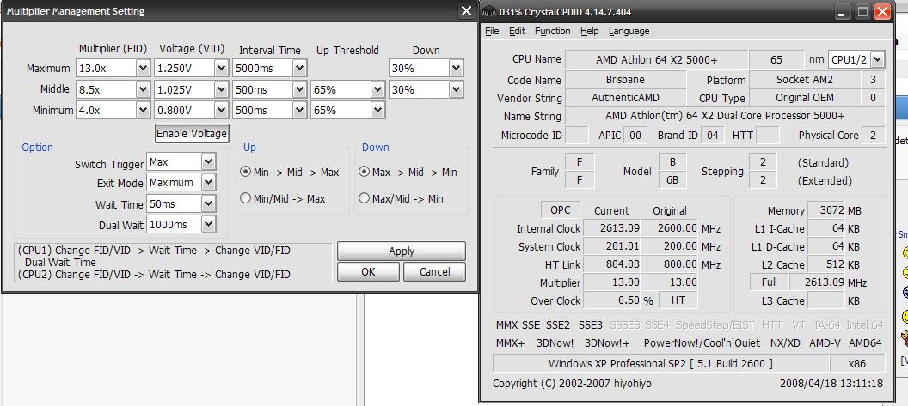The image size is (908, 406).
Task: Open the File menu in CrystalCPUID
Action: (x=492, y=31)
